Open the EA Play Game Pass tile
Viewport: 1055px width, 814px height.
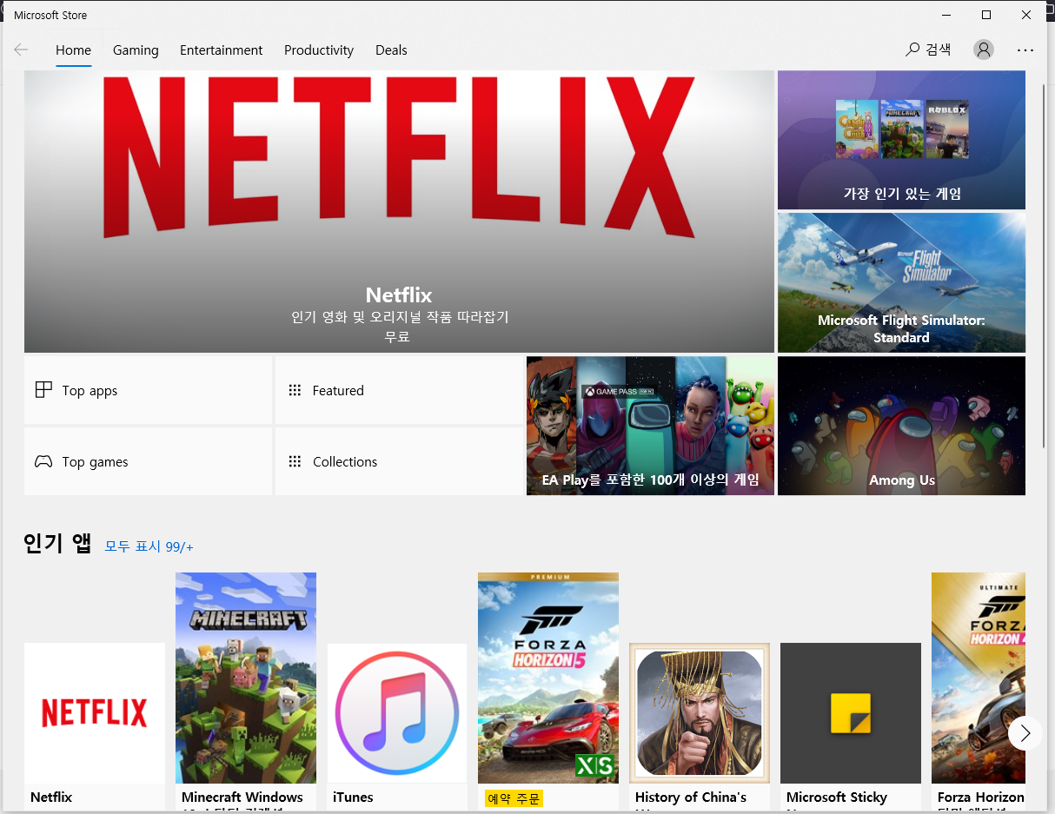coord(650,426)
